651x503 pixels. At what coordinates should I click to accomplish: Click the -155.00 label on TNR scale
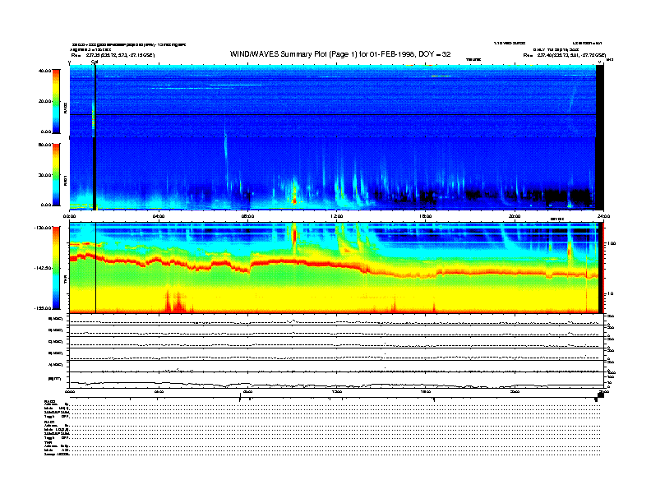[x=43, y=308]
